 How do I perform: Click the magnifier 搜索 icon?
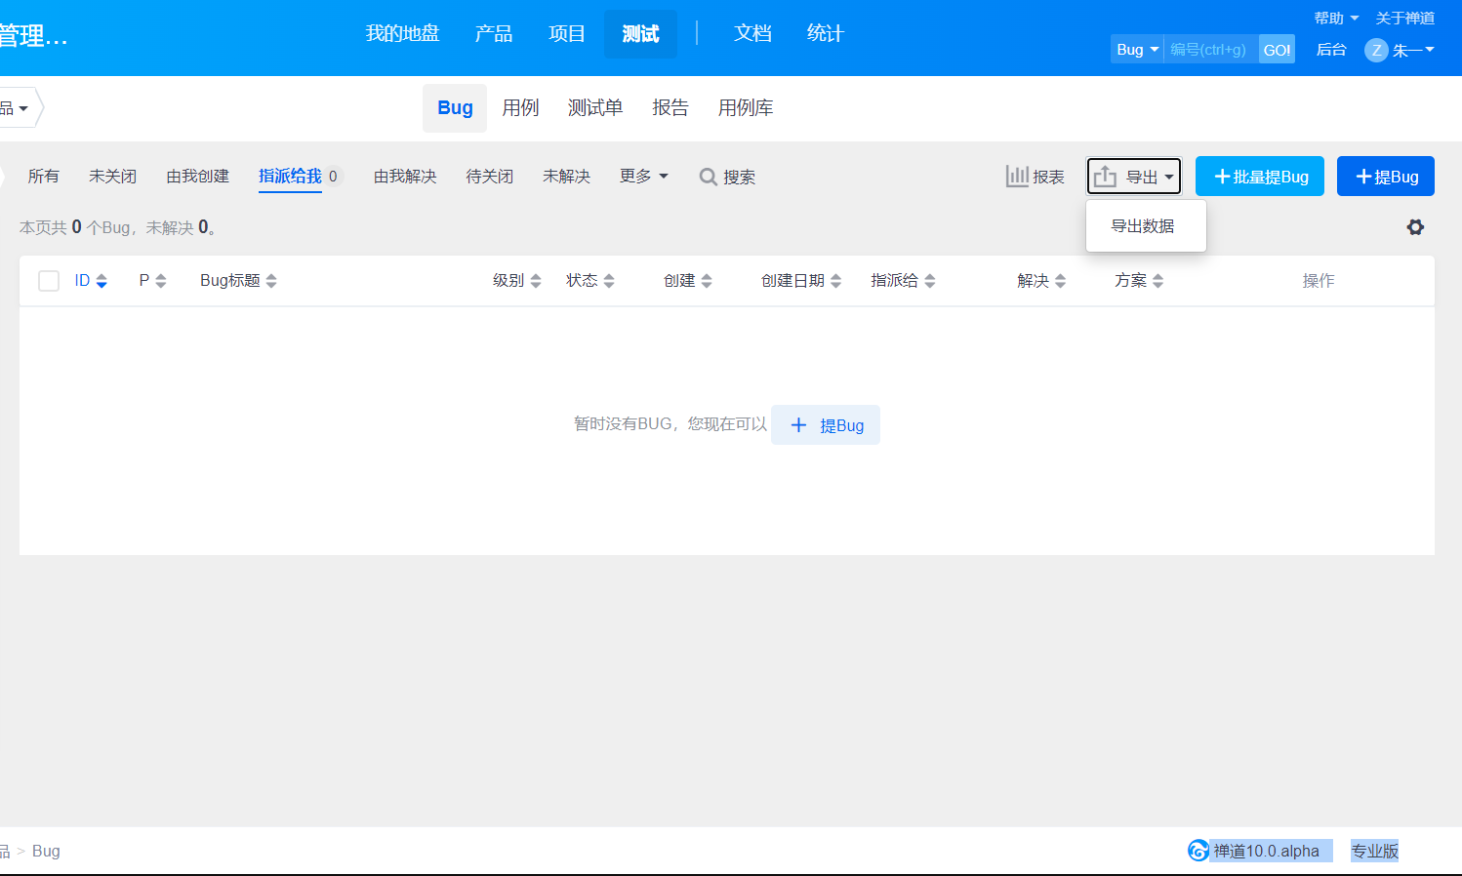[x=708, y=177]
